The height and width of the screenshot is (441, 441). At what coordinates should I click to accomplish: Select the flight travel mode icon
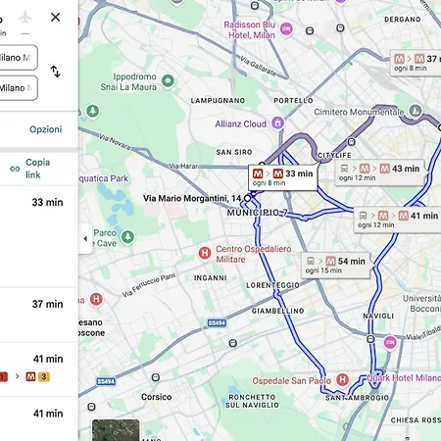pos(25,18)
